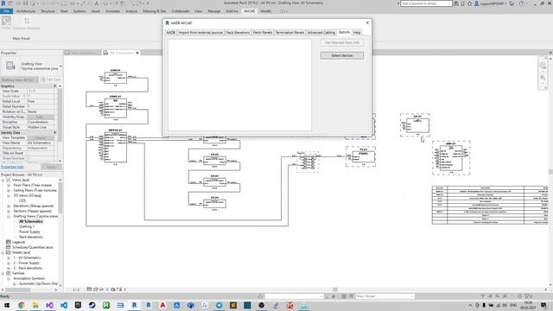Select sheet 1 - AV Schematics

[x=27, y=257]
